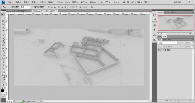Open the View Extras dropdown
The height and width of the screenshot is (103, 195).
click(108, 2)
